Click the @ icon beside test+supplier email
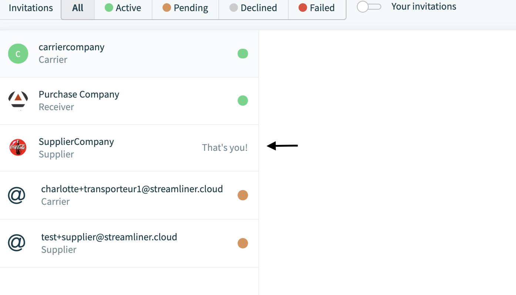Screen dimensions: 516x295 tap(17, 243)
